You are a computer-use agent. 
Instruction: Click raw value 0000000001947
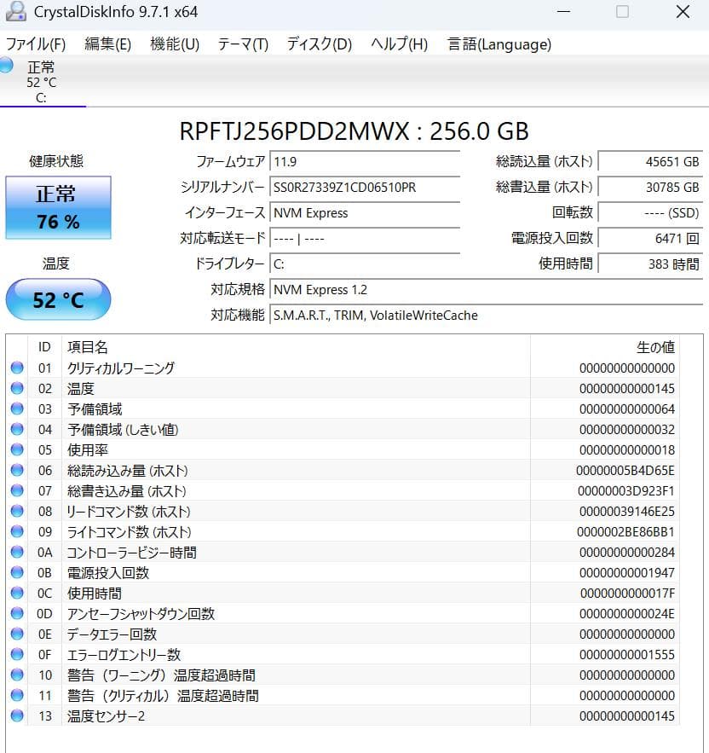(x=627, y=573)
